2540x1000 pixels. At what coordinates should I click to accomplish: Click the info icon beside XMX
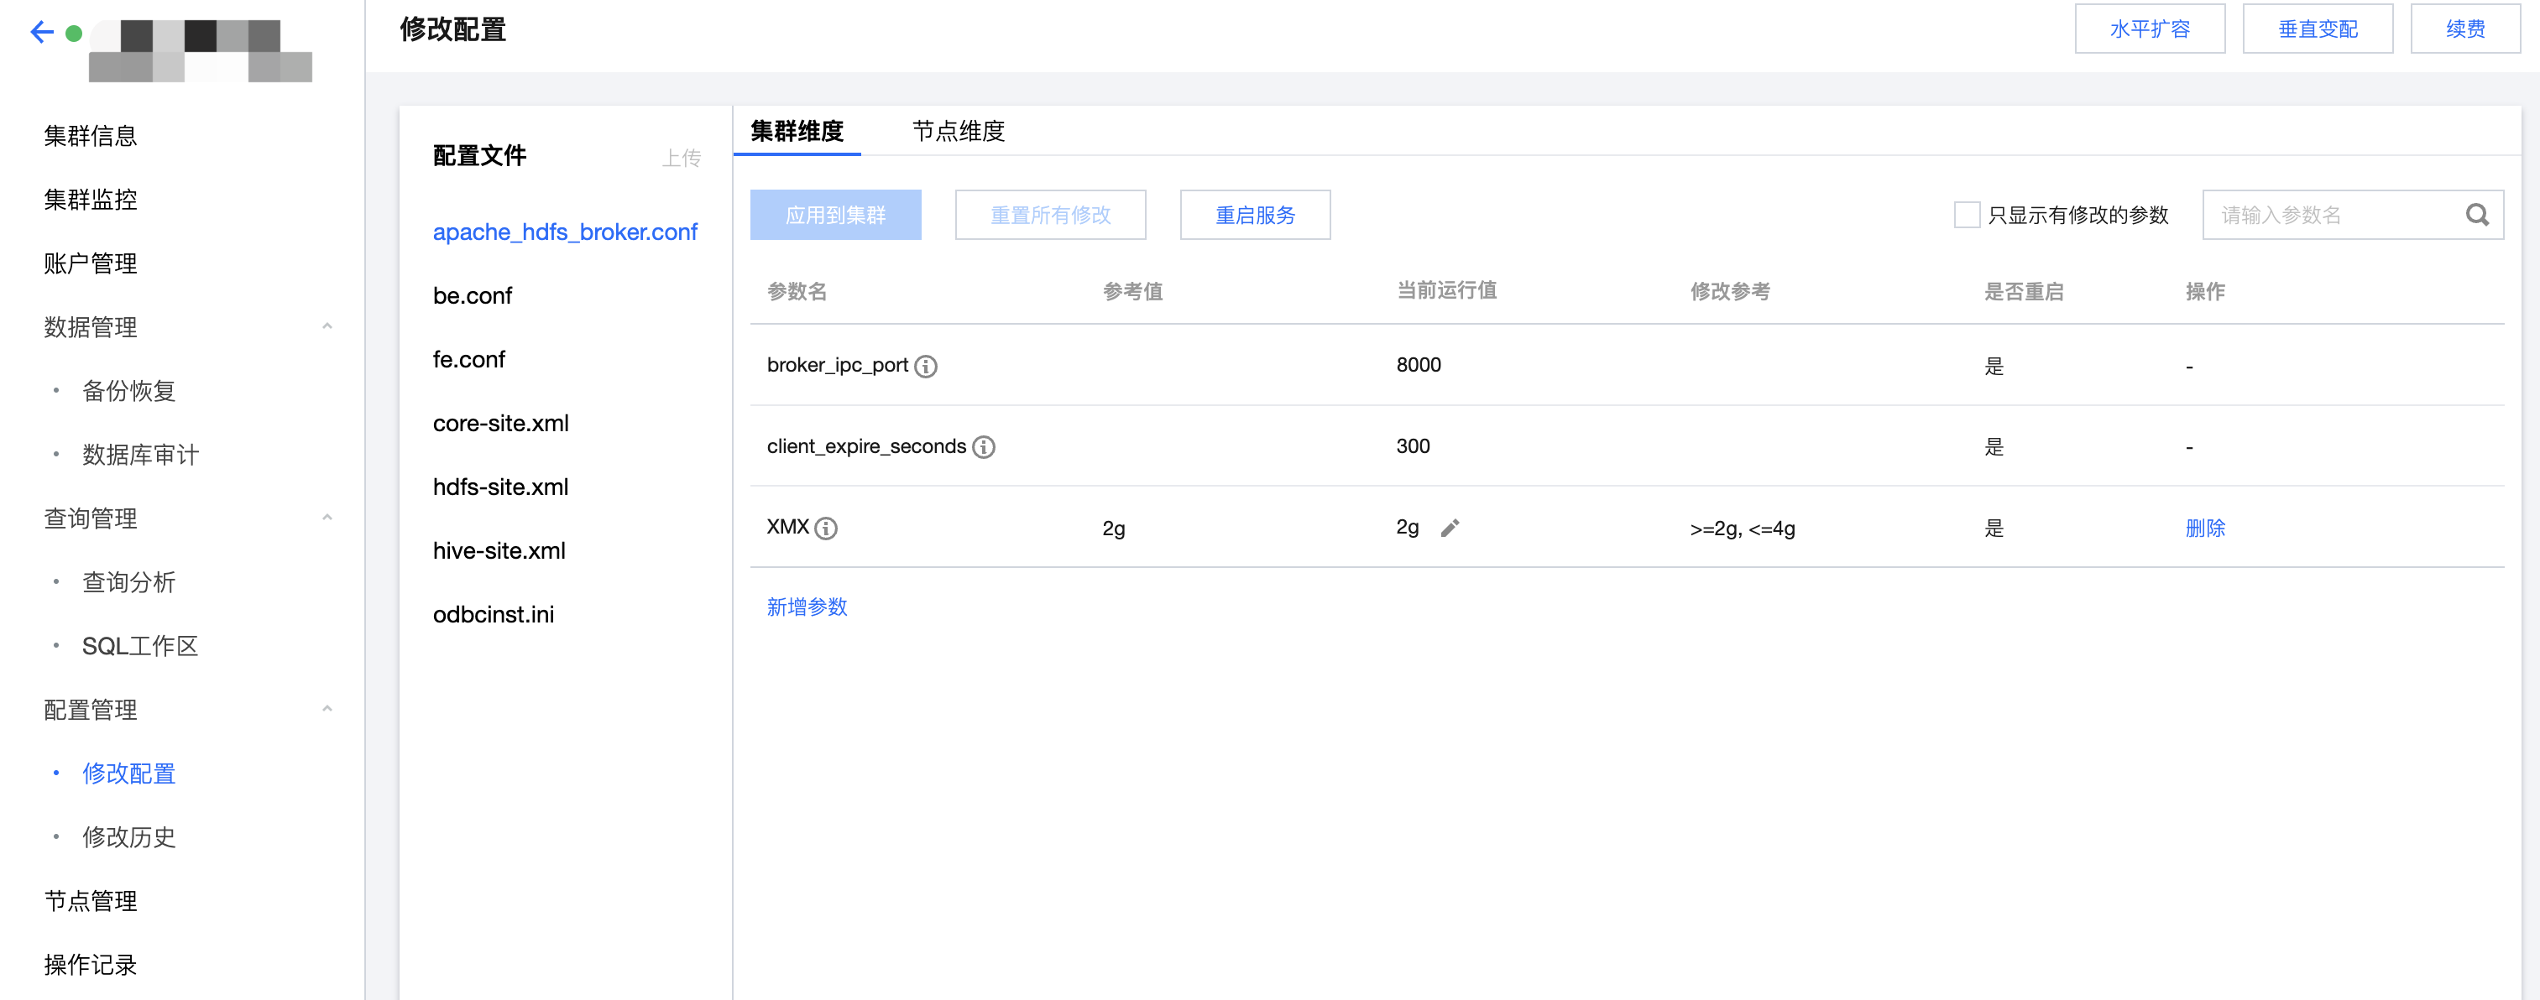click(x=826, y=529)
